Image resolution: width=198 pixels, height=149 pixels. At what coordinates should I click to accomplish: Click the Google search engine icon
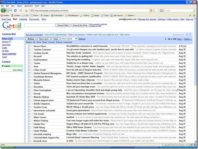pyautogui.click(x=162, y=11)
